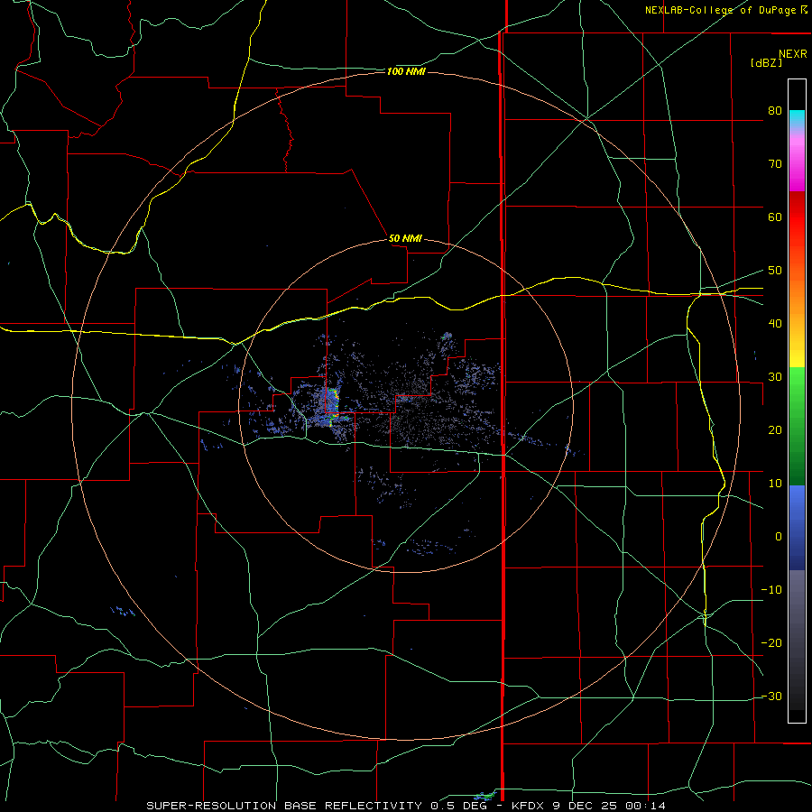Select the 30 value on the dBZ scale
The image size is (812, 812).
775,377
